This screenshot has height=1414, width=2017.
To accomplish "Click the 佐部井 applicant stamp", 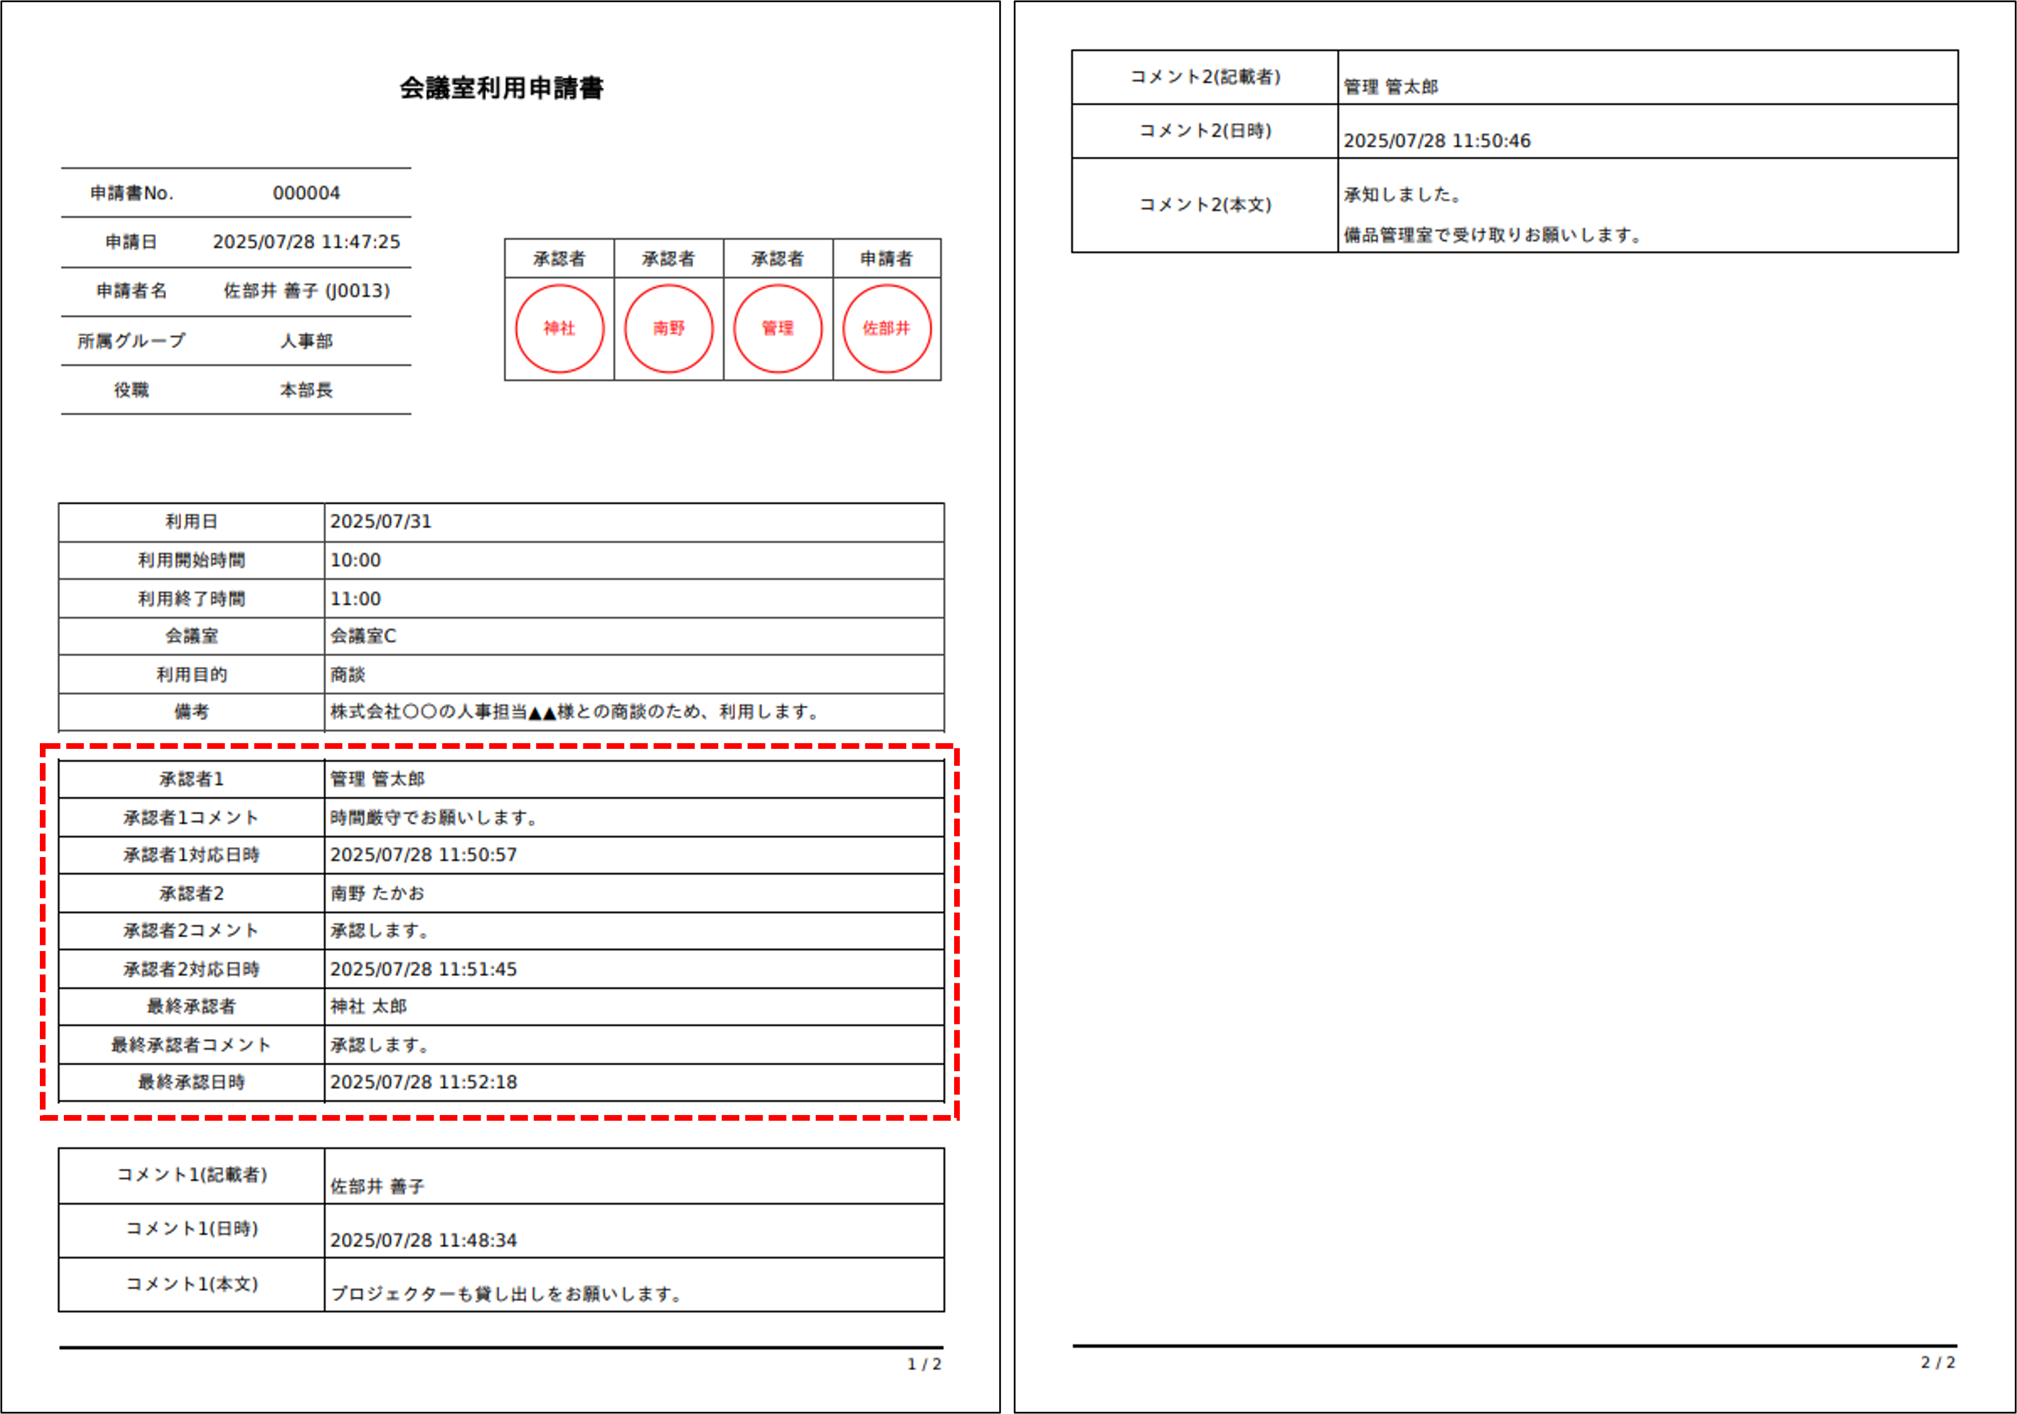I will [886, 329].
